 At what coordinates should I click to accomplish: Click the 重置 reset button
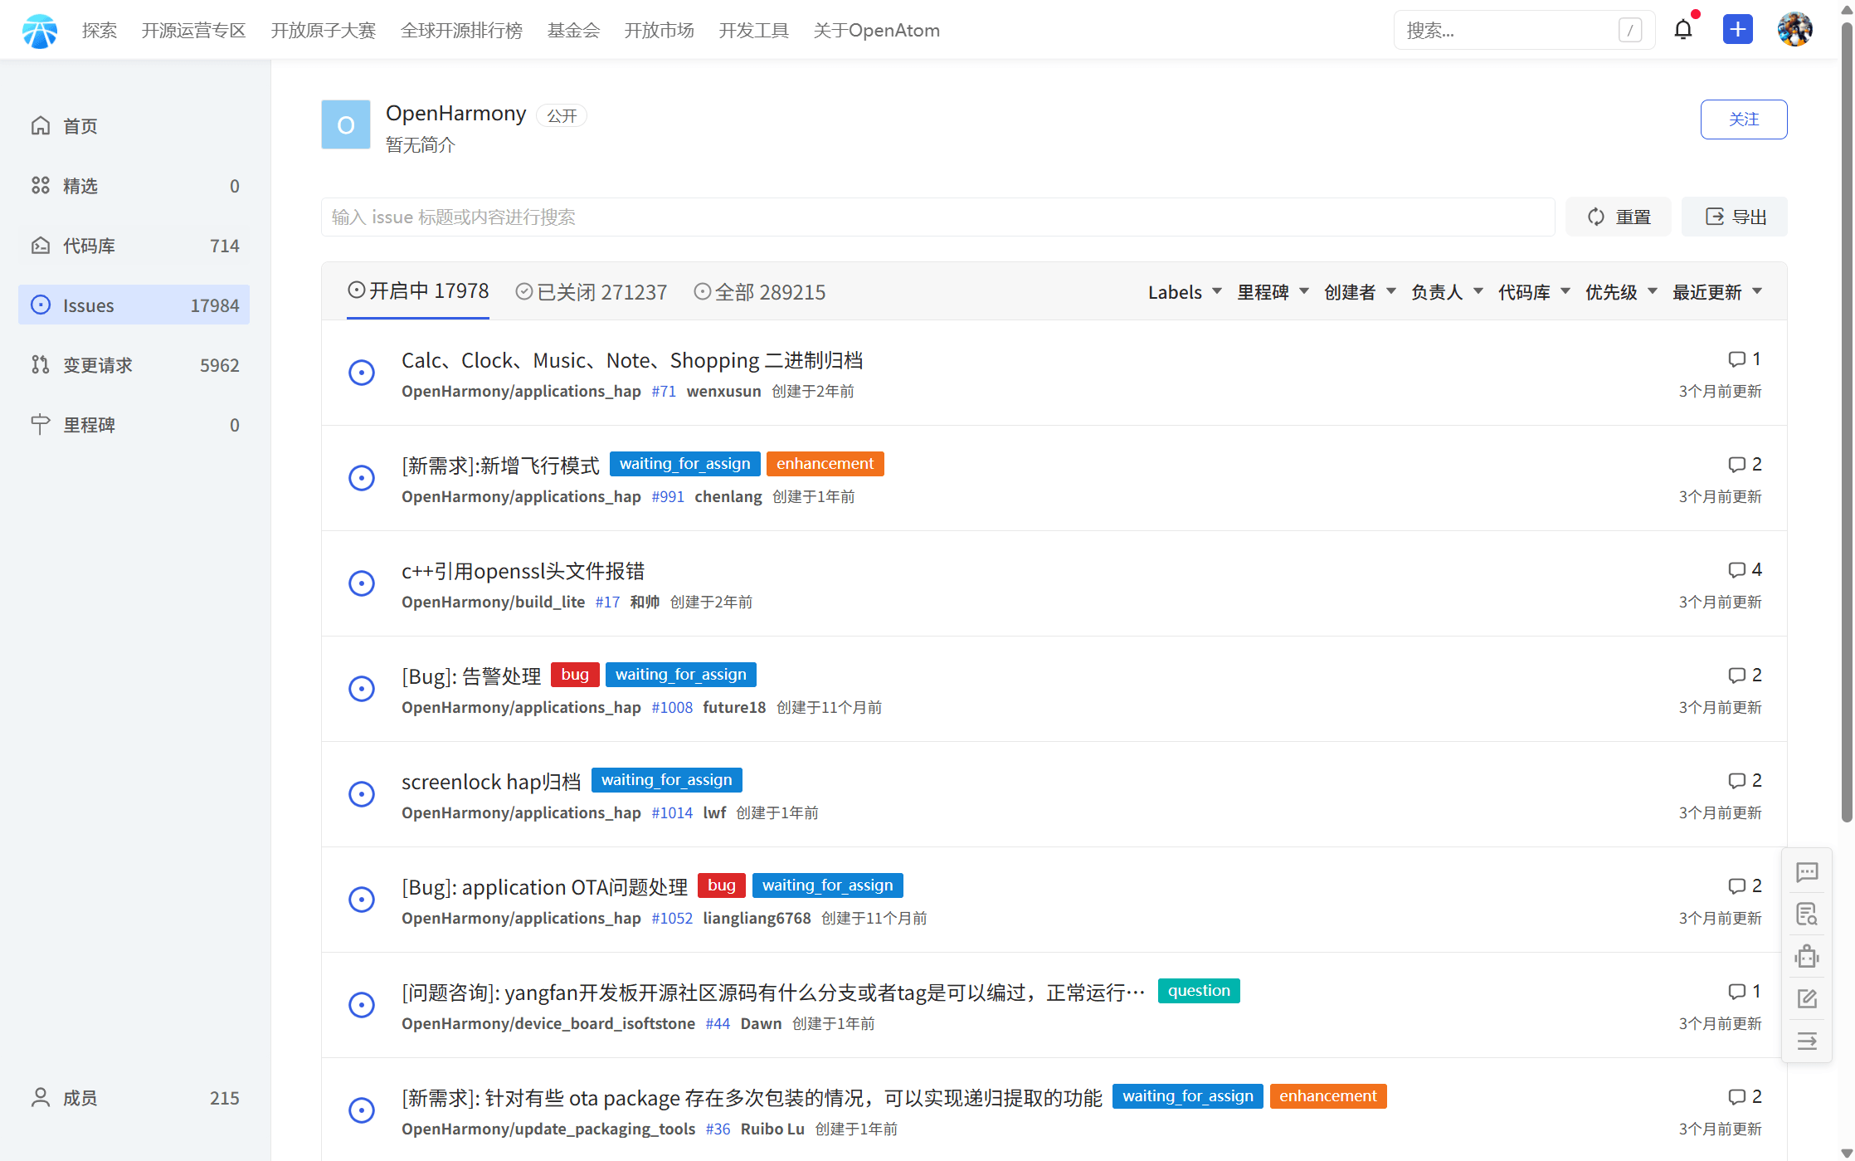coord(1619,217)
